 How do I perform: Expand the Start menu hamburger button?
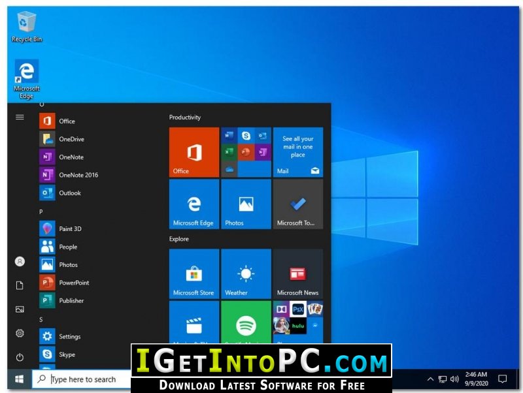[x=20, y=118]
